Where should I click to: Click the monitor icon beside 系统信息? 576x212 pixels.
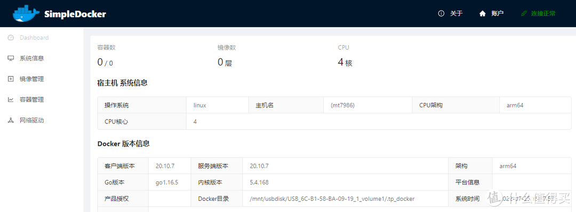(x=11, y=59)
